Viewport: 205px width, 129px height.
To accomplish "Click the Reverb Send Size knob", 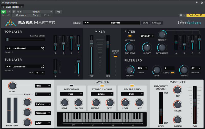I will [x=139, y=103].
